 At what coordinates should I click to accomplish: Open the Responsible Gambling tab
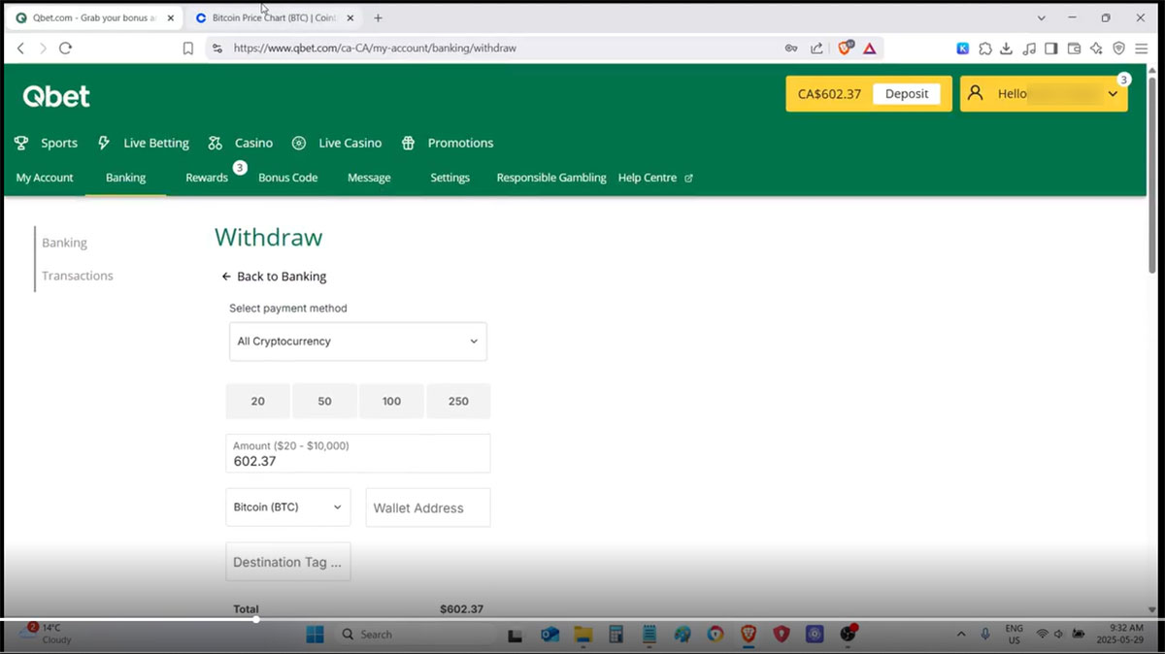(x=551, y=178)
